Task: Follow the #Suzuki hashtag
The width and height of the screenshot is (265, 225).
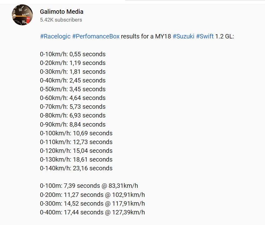Action: point(183,36)
